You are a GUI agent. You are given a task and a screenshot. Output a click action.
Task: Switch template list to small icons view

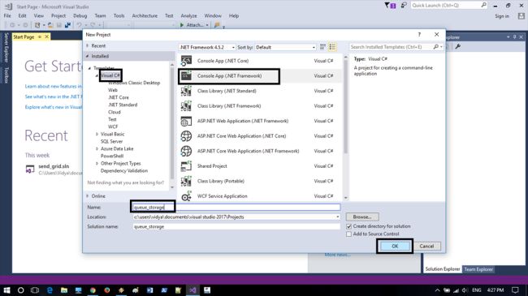[322, 47]
